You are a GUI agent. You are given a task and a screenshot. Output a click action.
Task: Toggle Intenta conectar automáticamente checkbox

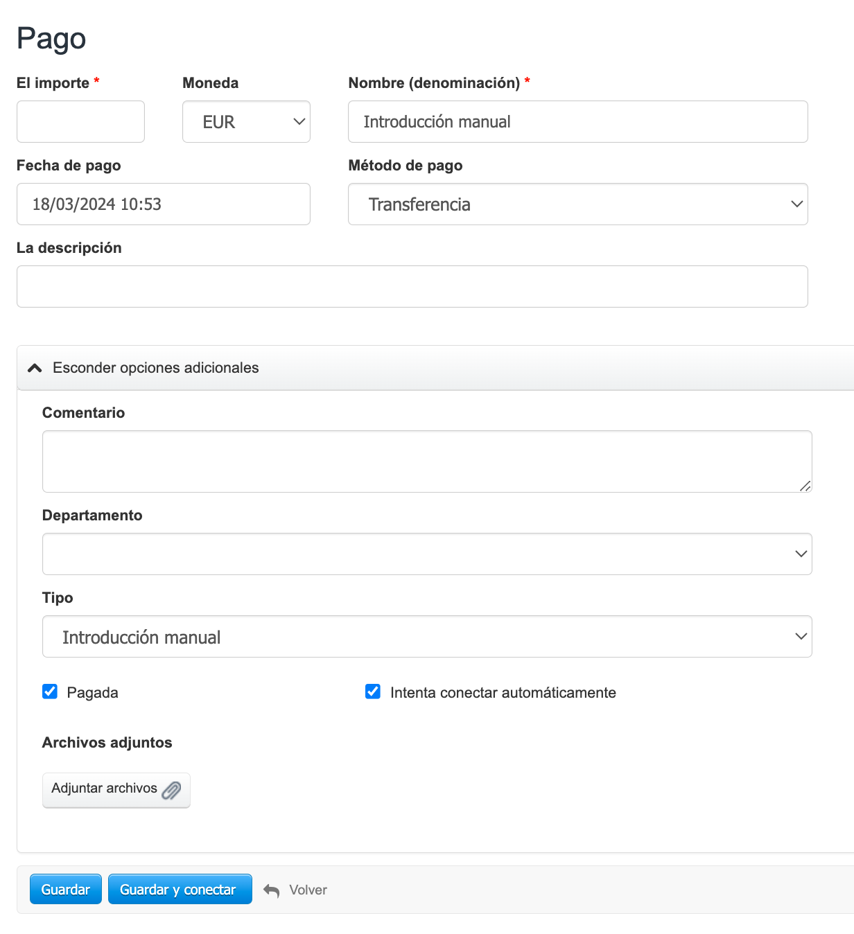click(373, 691)
